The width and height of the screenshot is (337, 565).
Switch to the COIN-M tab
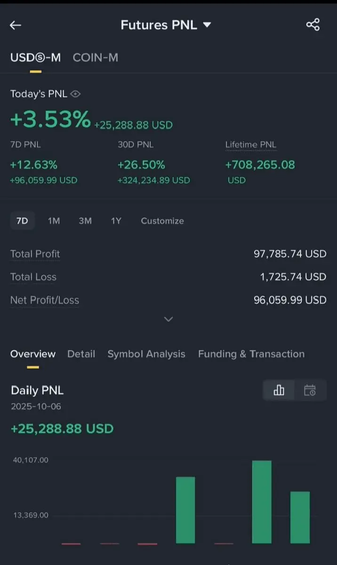[x=96, y=57]
